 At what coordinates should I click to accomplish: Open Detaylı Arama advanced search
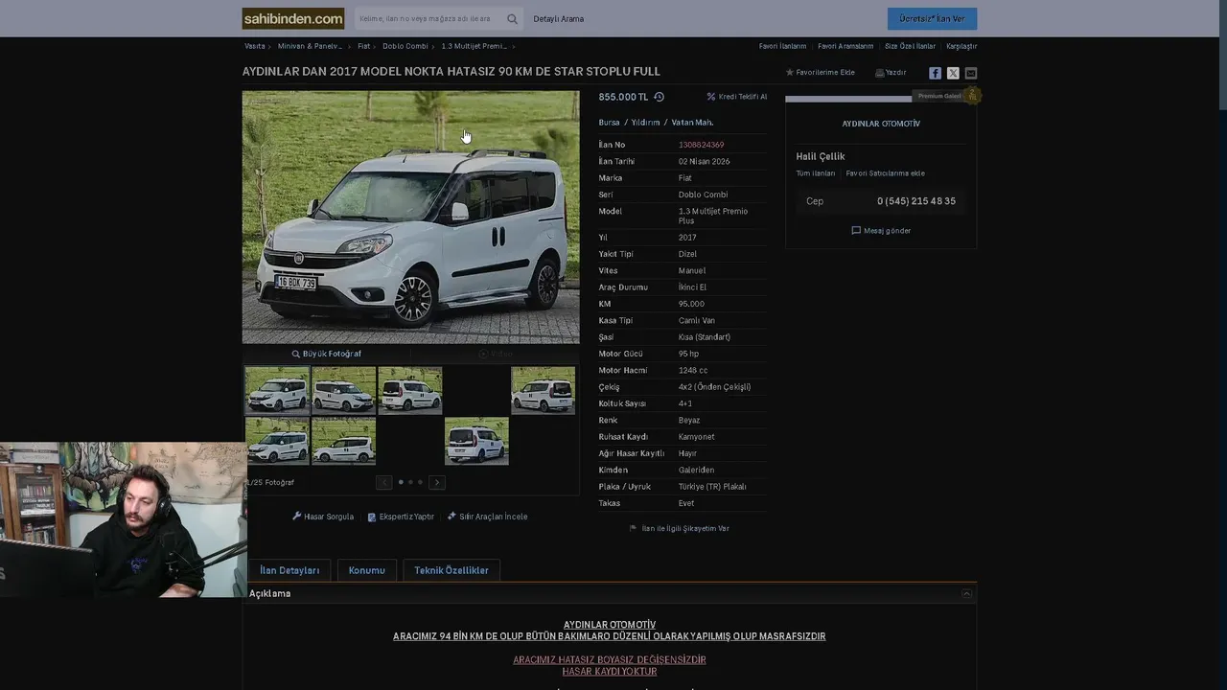tap(559, 19)
